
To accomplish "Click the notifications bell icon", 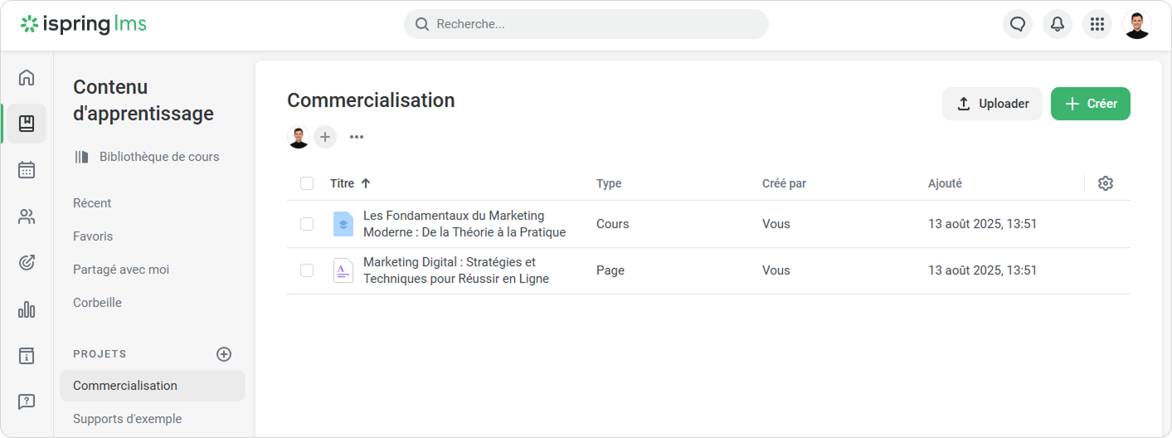I will pyautogui.click(x=1057, y=25).
